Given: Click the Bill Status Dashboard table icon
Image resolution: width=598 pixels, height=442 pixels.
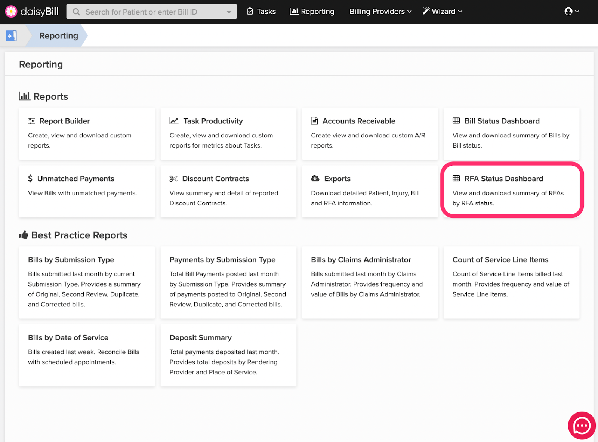Looking at the screenshot, I should coord(456,121).
